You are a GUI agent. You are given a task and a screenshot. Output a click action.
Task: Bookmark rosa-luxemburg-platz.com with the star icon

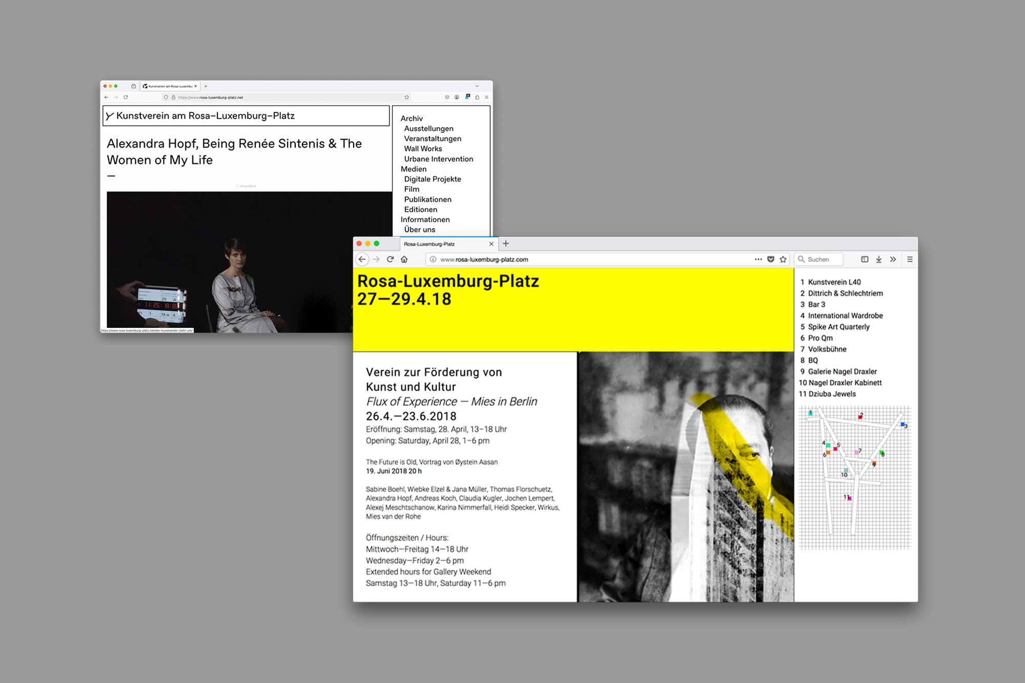tap(783, 259)
